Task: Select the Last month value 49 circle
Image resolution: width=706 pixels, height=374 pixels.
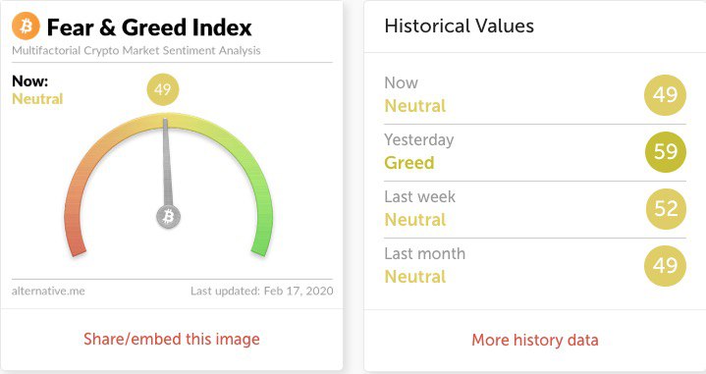Action: coord(665,266)
